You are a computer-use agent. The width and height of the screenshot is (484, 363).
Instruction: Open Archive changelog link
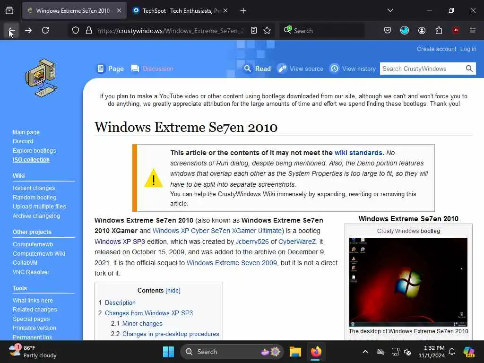tap(36, 216)
